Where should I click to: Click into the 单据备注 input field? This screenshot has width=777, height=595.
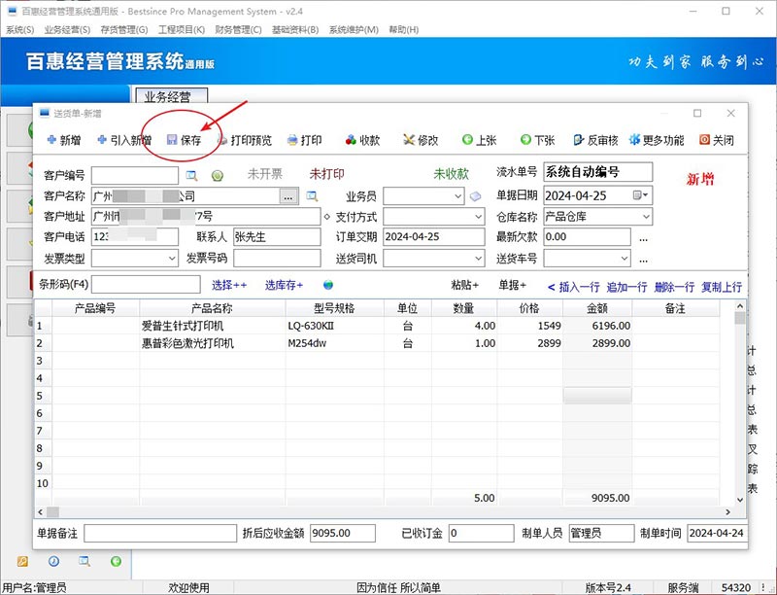160,534
